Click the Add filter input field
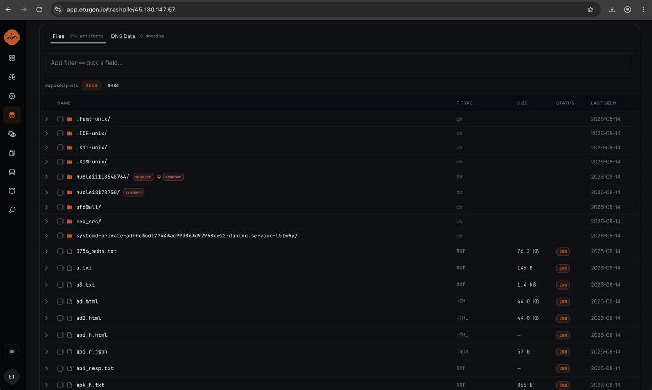 (x=340, y=62)
